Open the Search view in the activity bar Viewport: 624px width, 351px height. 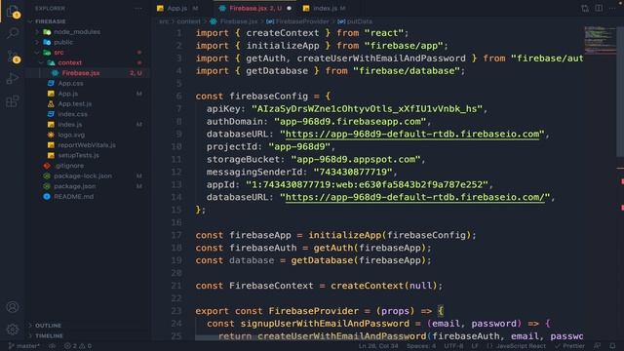tap(13, 33)
